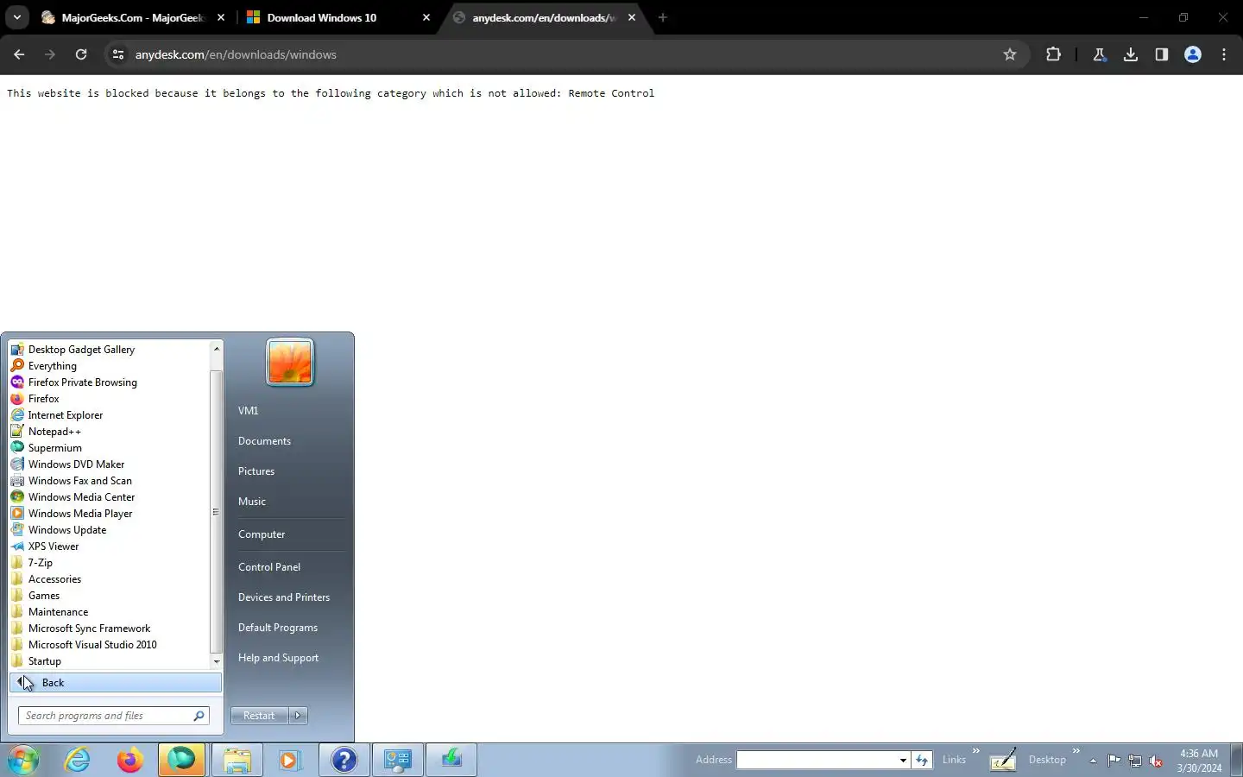
Task: Open the browser Extensions puzzle icon
Action: point(1053,54)
